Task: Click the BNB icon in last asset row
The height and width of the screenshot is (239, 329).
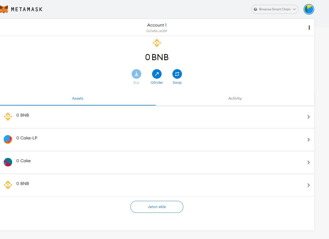Action: coord(8,185)
